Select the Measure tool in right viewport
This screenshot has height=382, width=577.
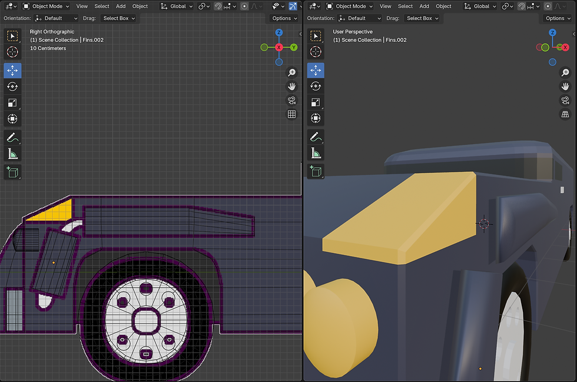(x=316, y=154)
